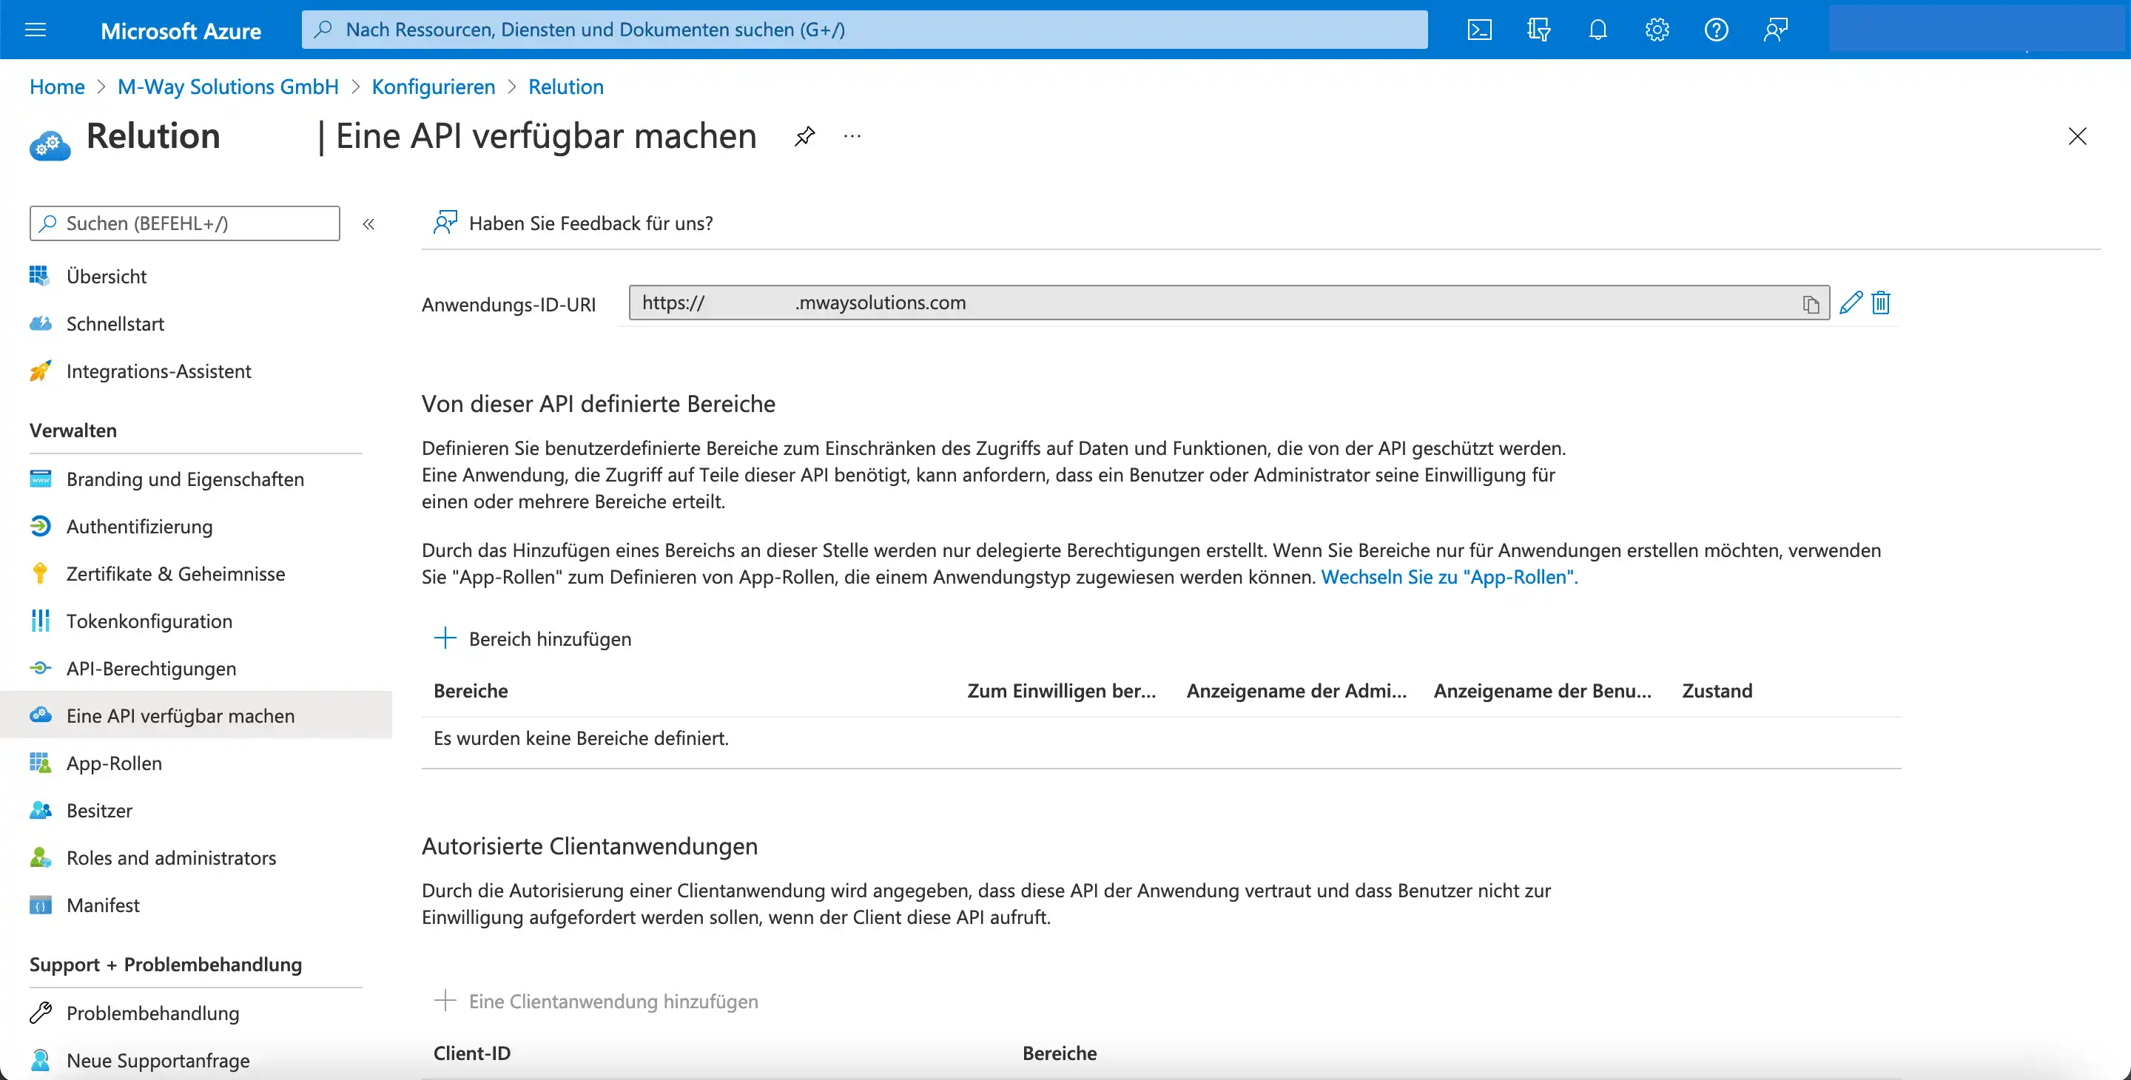Click the Branding und Eigenschaften icon
Image resolution: width=2131 pixels, height=1080 pixels.
(x=40, y=479)
